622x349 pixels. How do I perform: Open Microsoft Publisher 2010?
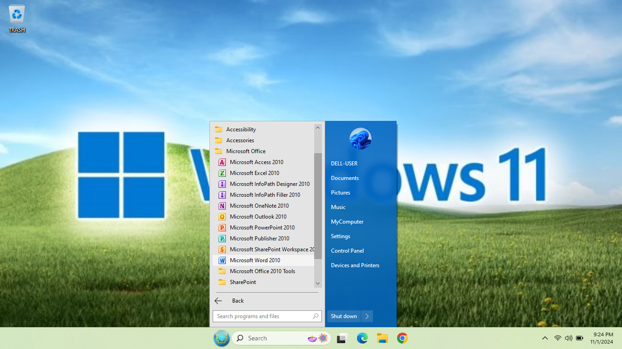(259, 239)
